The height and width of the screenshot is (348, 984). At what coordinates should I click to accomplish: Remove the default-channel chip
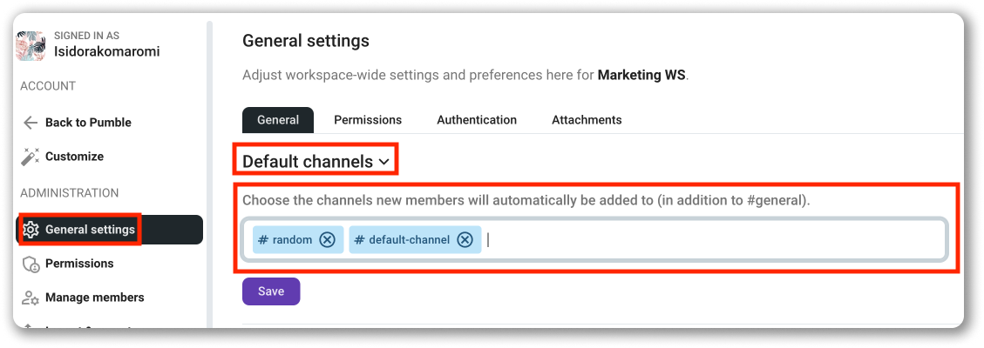pyautogui.click(x=465, y=240)
